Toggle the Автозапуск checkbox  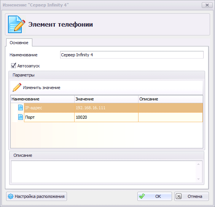pos(13,66)
